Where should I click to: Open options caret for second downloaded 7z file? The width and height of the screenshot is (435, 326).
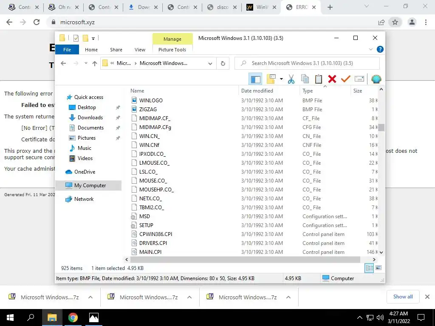[189, 297]
